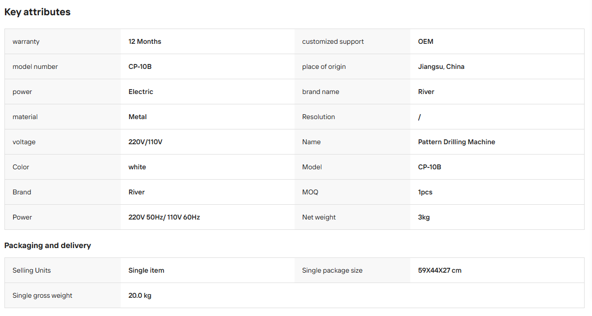Image resolution: width=592 pixels, height=316 pixels.
Task: Click the Resolution label cell
Action: 352,117
